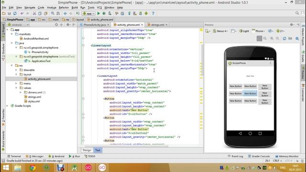Viewport: 306px width, 172px height.
Task: Click the Search Everywhere magnifier icon
Action: 297,13
